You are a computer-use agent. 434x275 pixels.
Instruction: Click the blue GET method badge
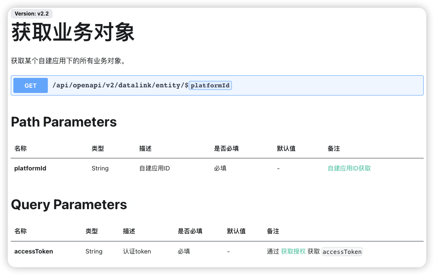pos(31,86)
